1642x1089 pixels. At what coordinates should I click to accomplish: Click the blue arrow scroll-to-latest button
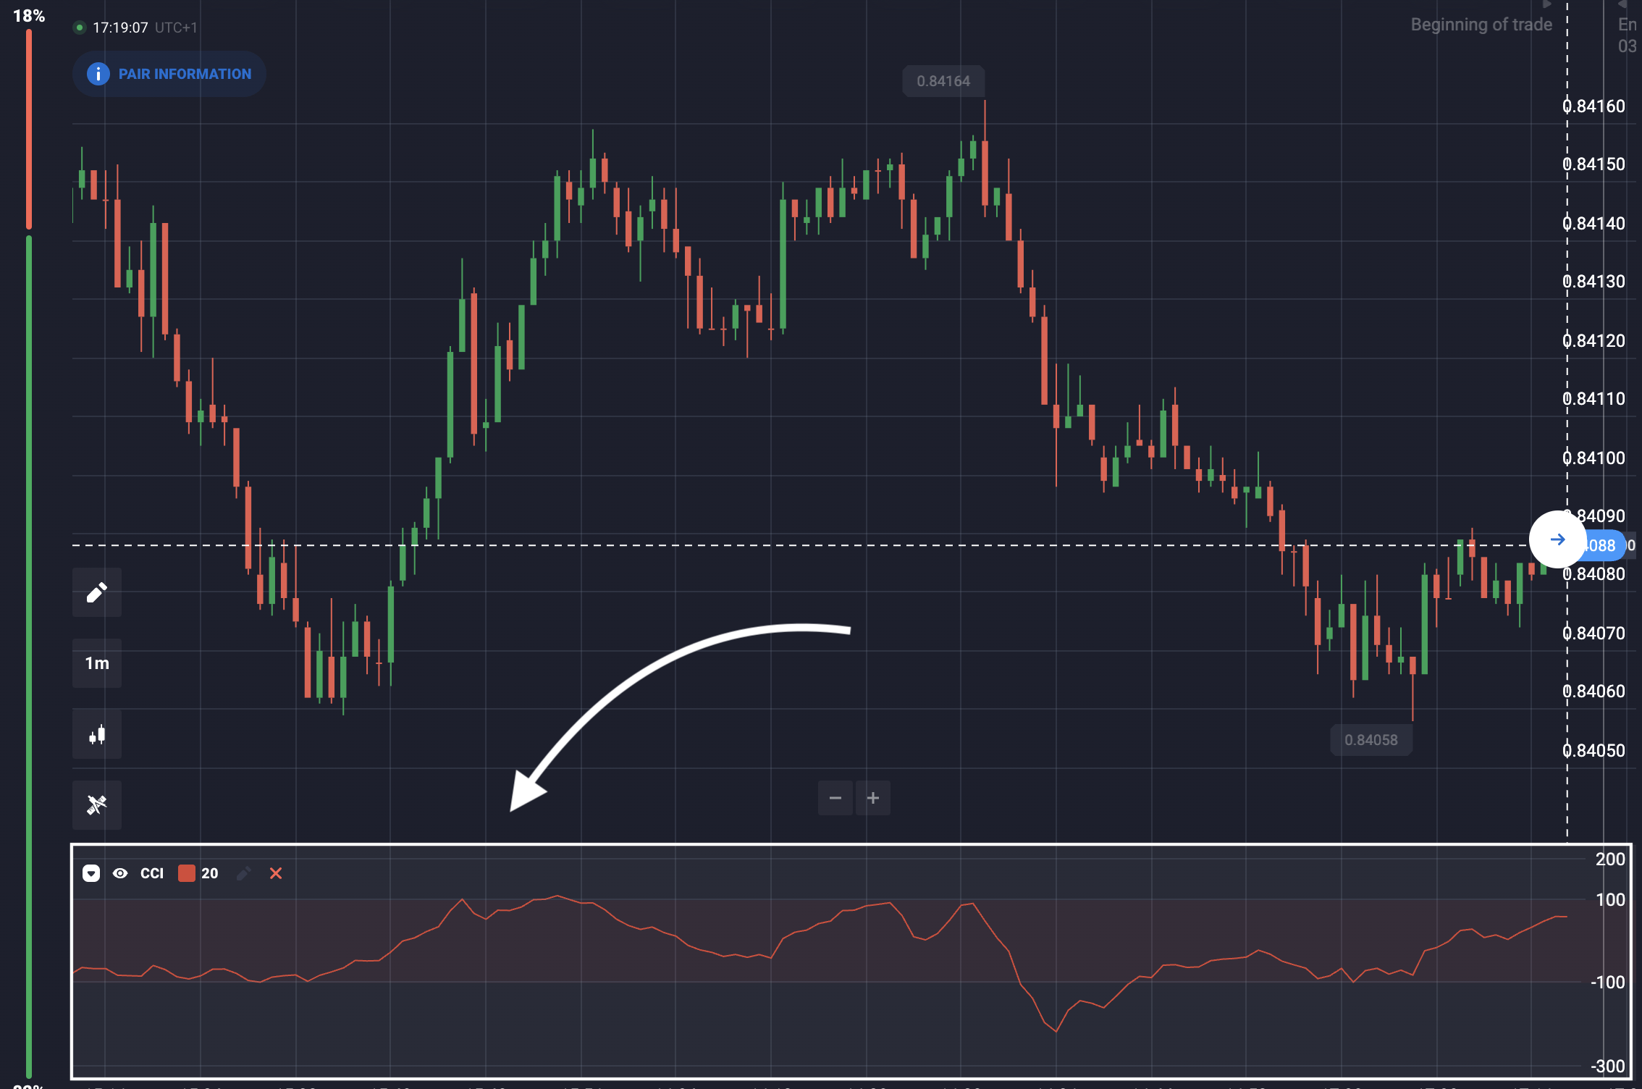point(1557,539)
